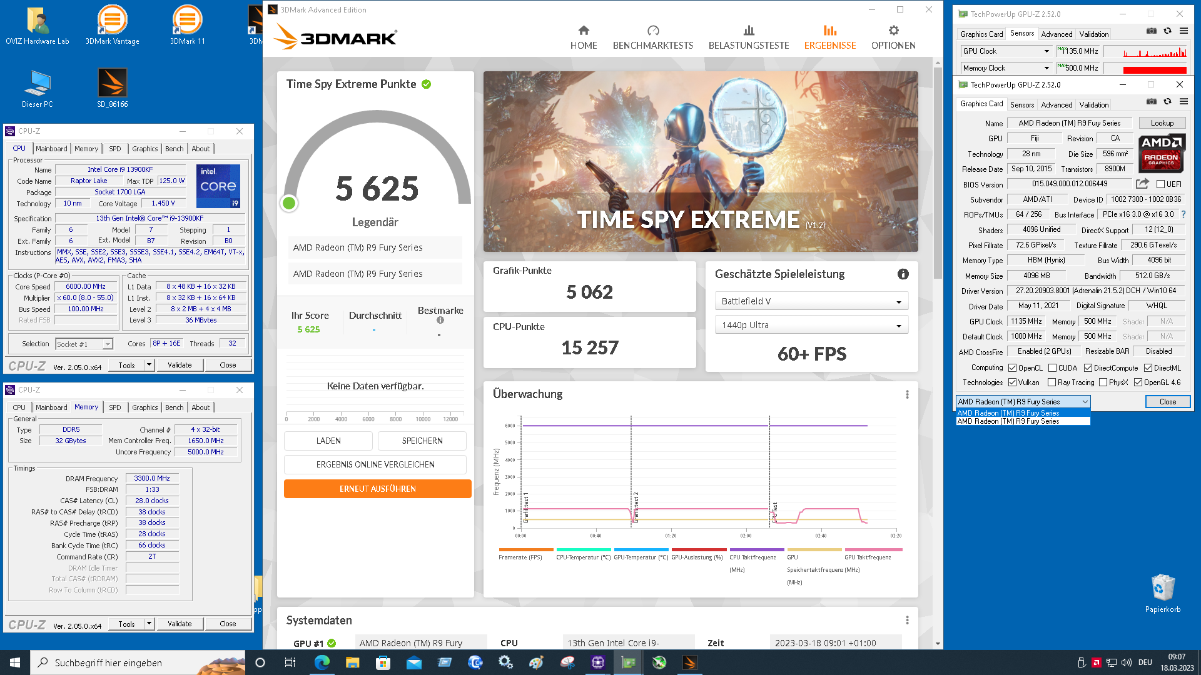The image size is (1201, 675).
Task: Select second AMD Radeon R9 Fury list entry
Action: [1023, 421]
